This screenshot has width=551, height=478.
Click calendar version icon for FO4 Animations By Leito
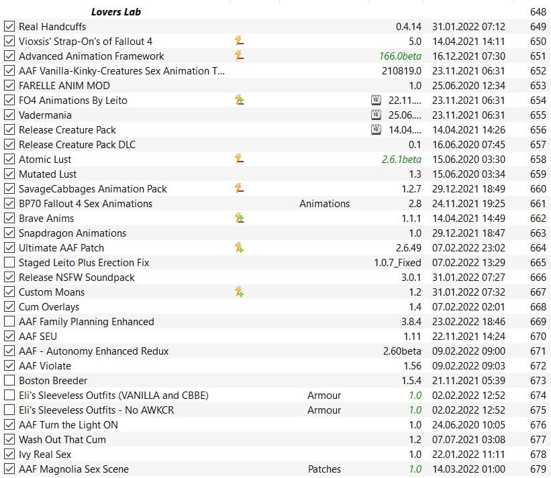[376, 100]
